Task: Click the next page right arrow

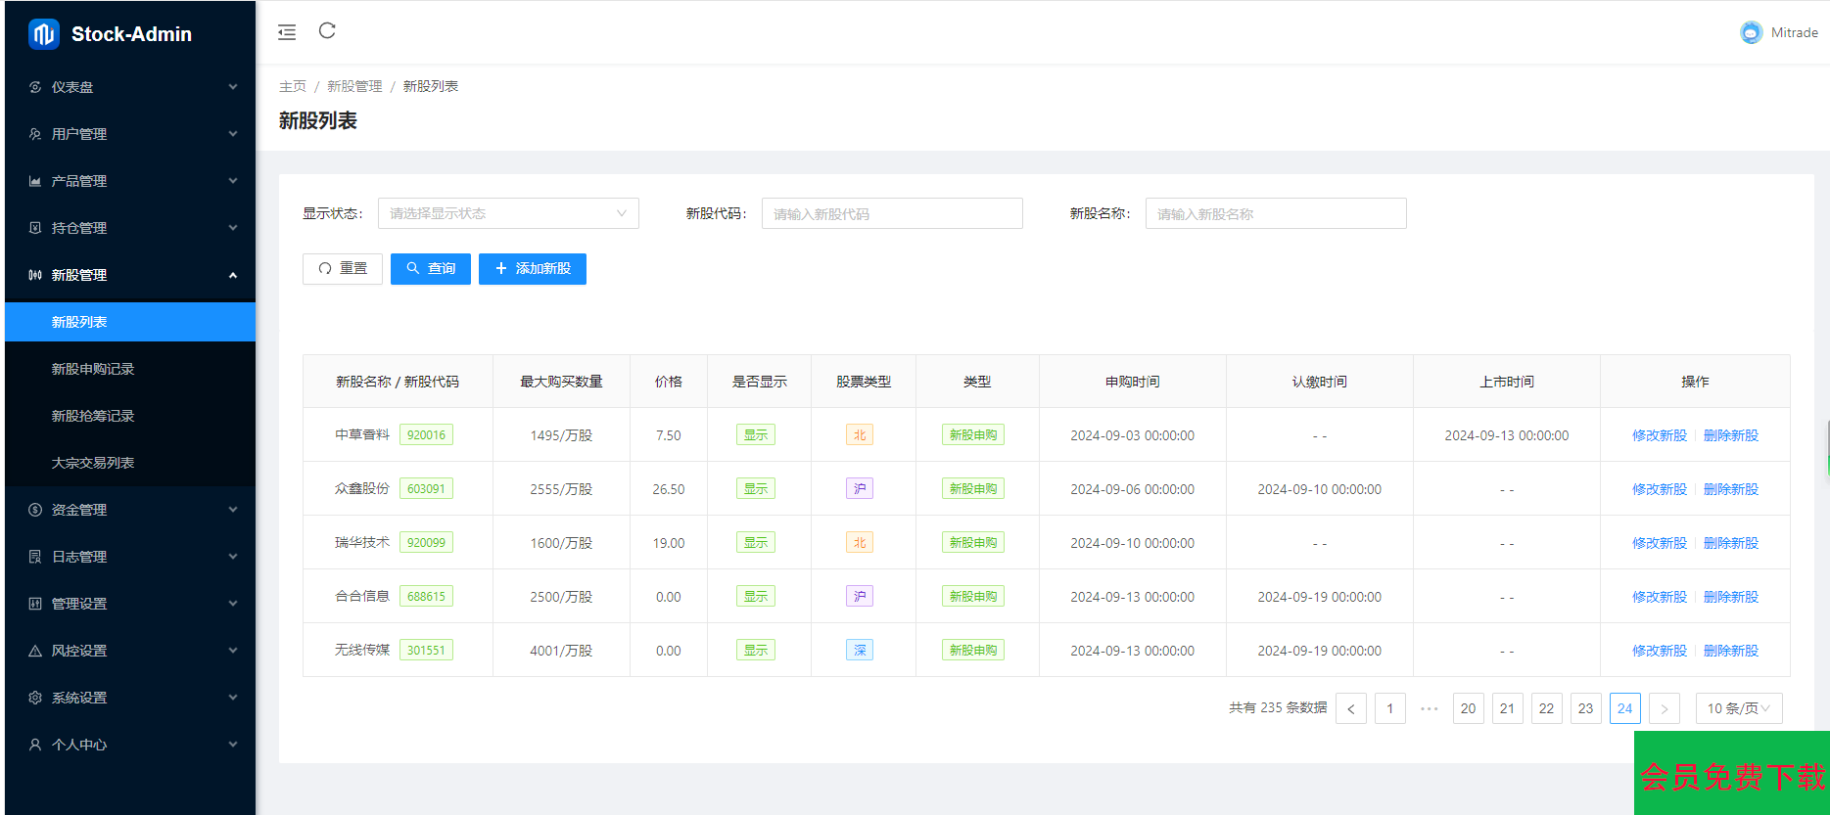Action: point(1665,708)
